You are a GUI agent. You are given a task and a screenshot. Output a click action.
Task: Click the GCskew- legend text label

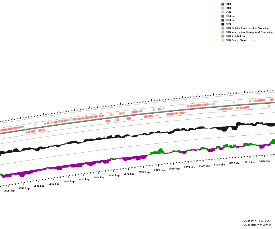pos(231,20)
